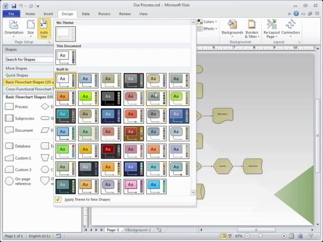Screen dimensions: 323x242
Task: Select the cyan blue theme ending last row
Action: point(156,187)
